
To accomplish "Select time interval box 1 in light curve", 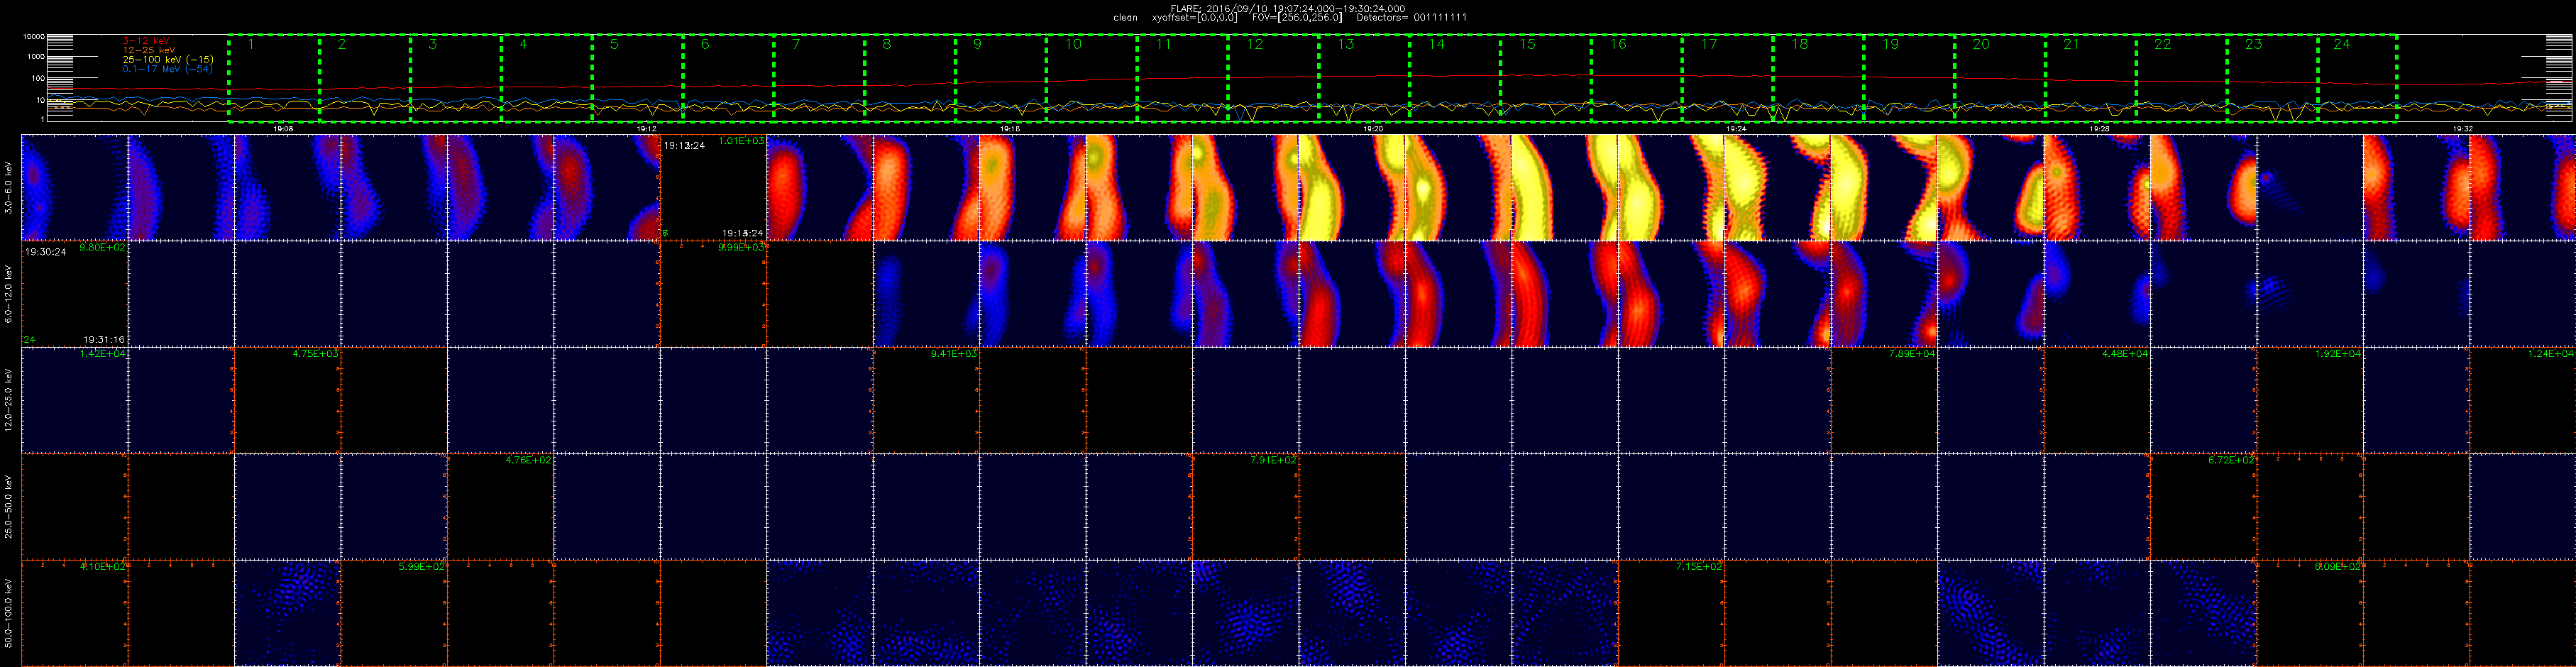I will pos(274,78).
